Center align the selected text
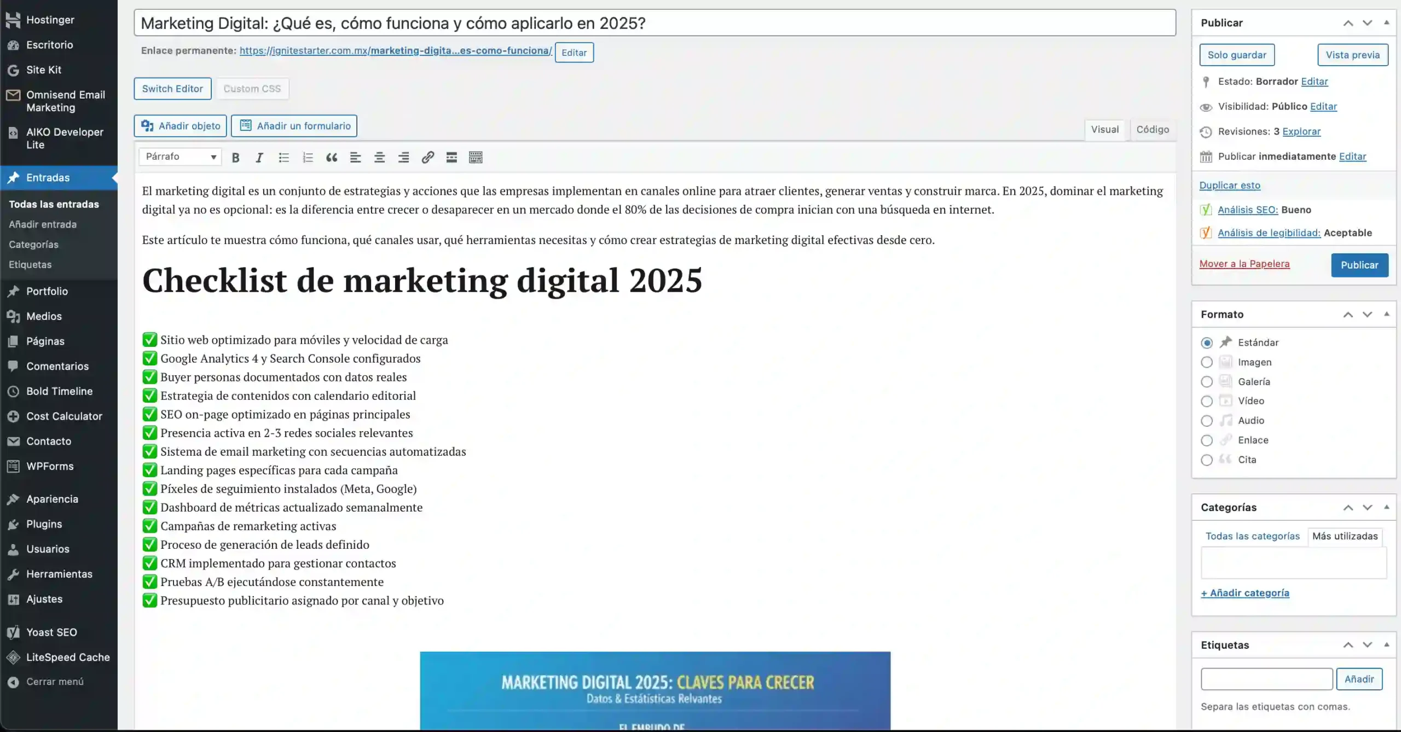The width and height of the screenshot is (1401, 732). pos(379,157)
